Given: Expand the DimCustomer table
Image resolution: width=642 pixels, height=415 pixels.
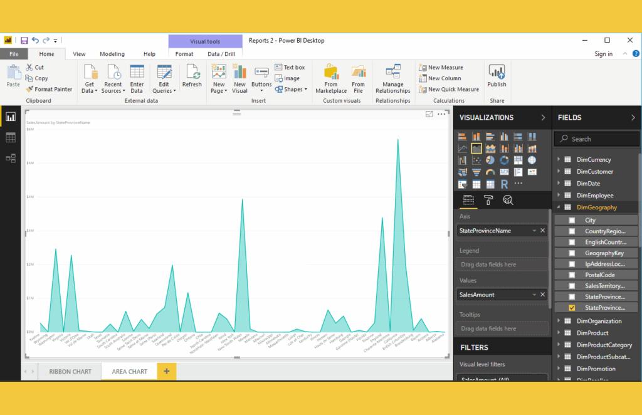Looking at the screenshot, I should (559, 171).
